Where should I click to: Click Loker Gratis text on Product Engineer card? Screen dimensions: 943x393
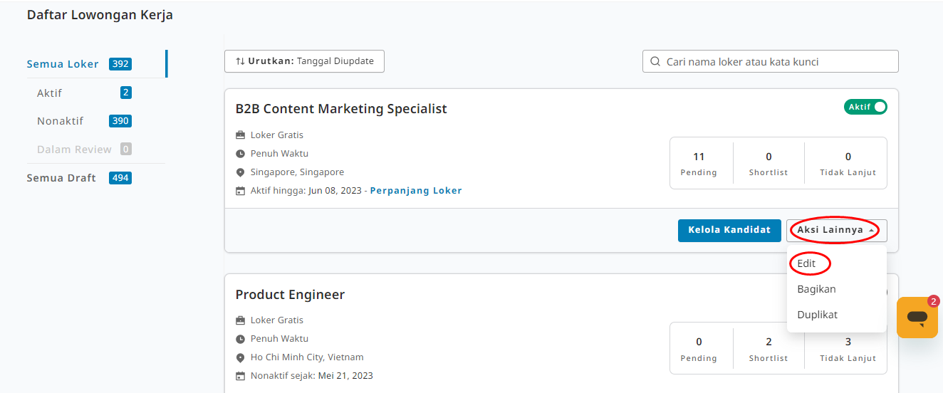(277, 320)
